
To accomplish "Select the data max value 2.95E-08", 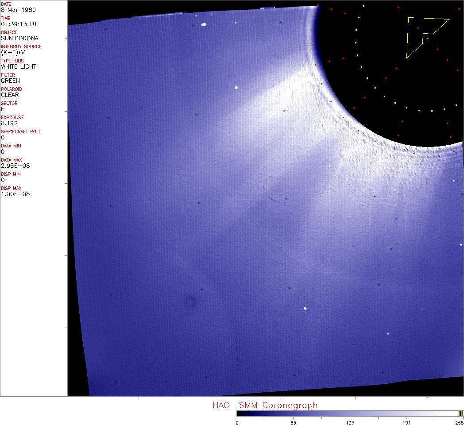I will (x=15, y=166).
